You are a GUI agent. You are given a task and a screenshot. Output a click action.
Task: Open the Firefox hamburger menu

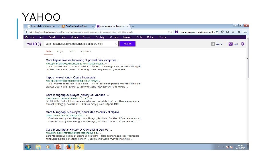click(246, 32)
